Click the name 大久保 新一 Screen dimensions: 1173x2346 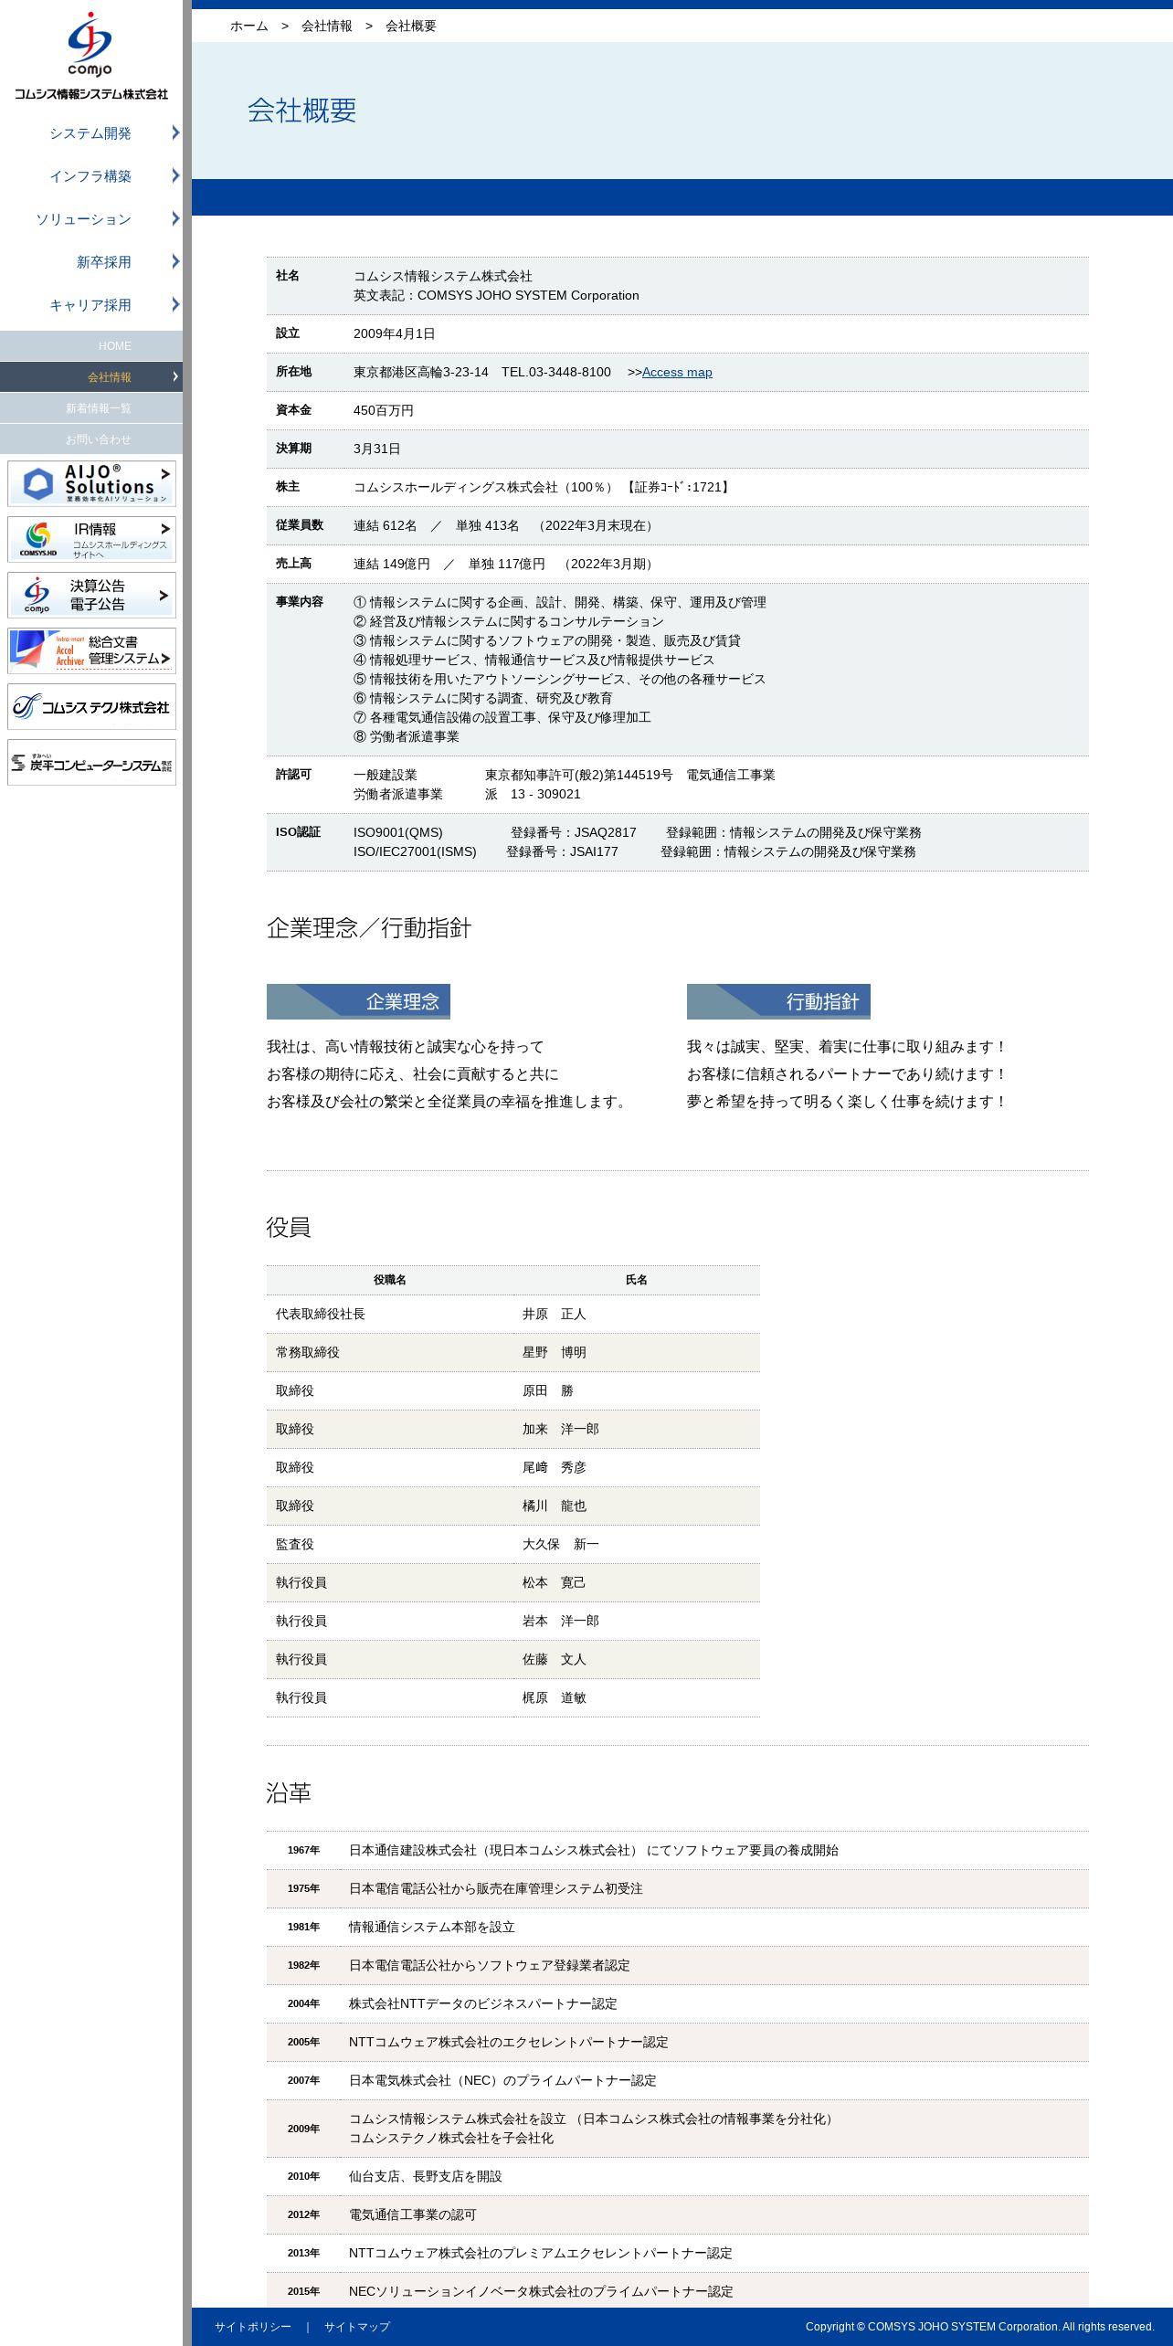[x=560, y=1544]
